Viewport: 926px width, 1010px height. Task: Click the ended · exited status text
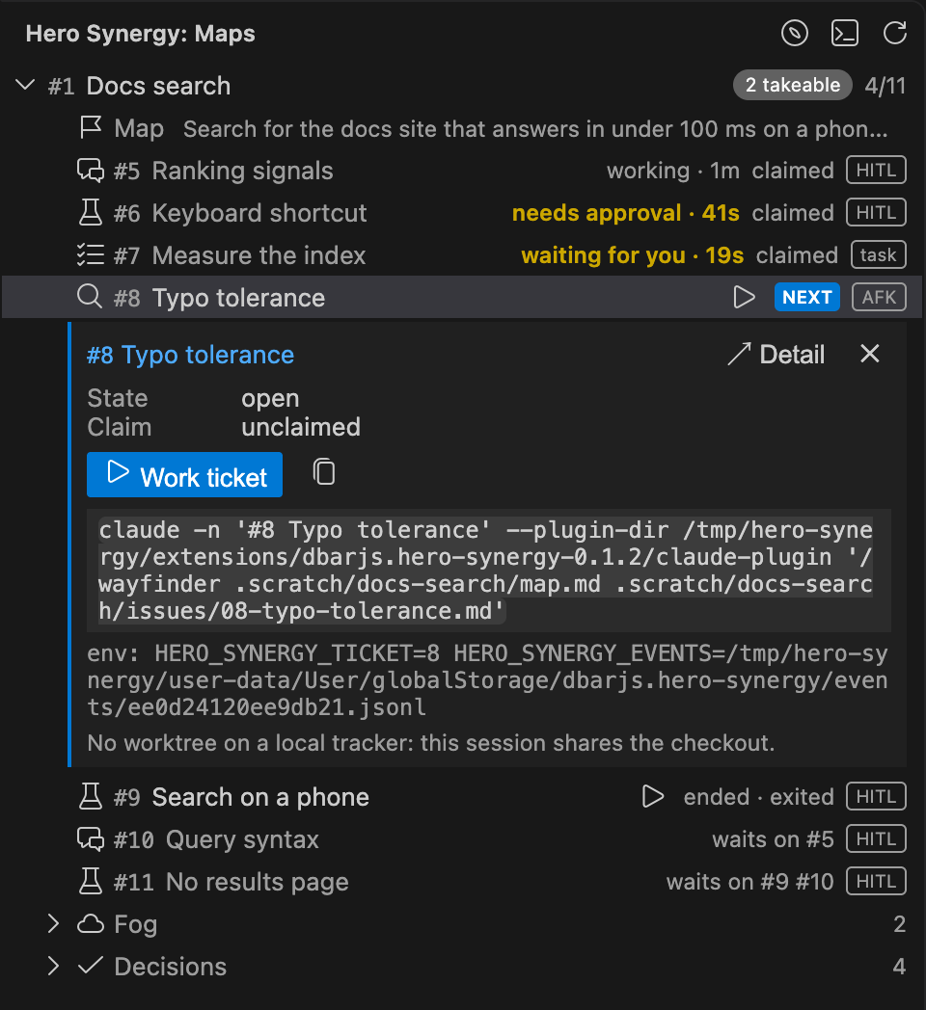(759, 797)
